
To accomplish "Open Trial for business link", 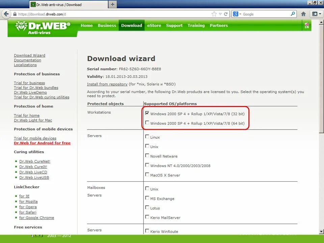I will pyautogui.click(x=29, y=83).
